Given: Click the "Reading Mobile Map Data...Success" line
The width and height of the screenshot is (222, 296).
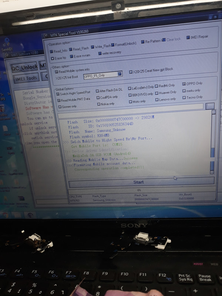Looking at the screenshot, I should click(x=102, y=159).
